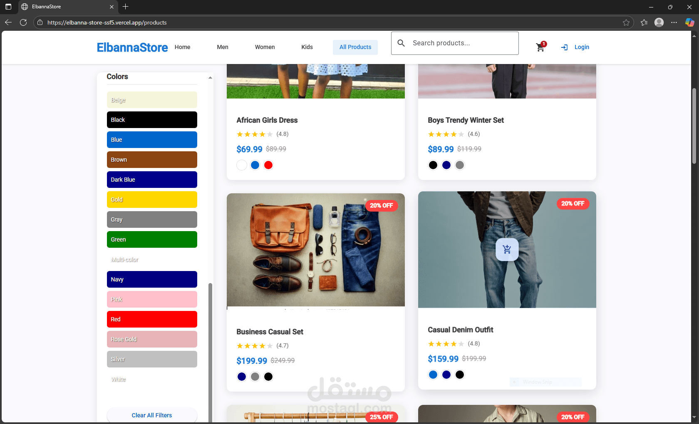The width and height of the screenshot is (699, 424).
Task: Pick gray swatch on Boys Trendy Winter Set
Action: coord(460,165)
